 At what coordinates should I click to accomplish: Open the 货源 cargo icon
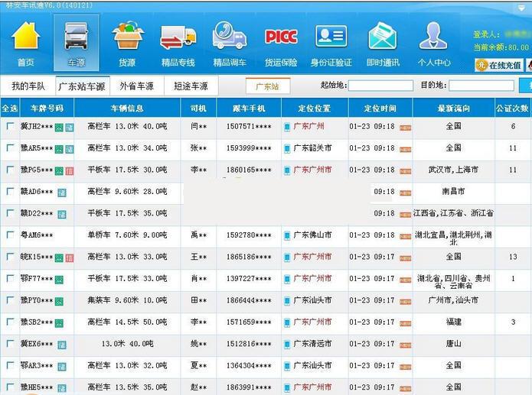[x=127, y=44]
